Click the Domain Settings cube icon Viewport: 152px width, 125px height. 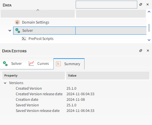coord(17,22)
